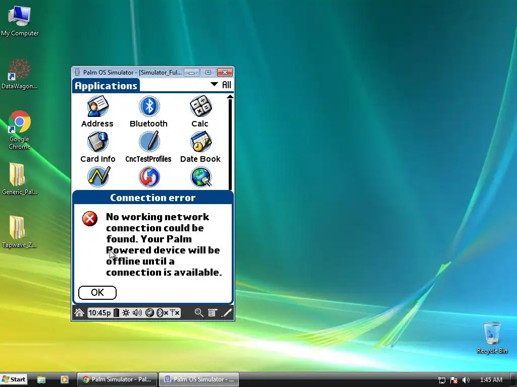The height and width of the screenshot is (387, 517).
Task: Click the globe with cable network icon
Action: [201, 177]
